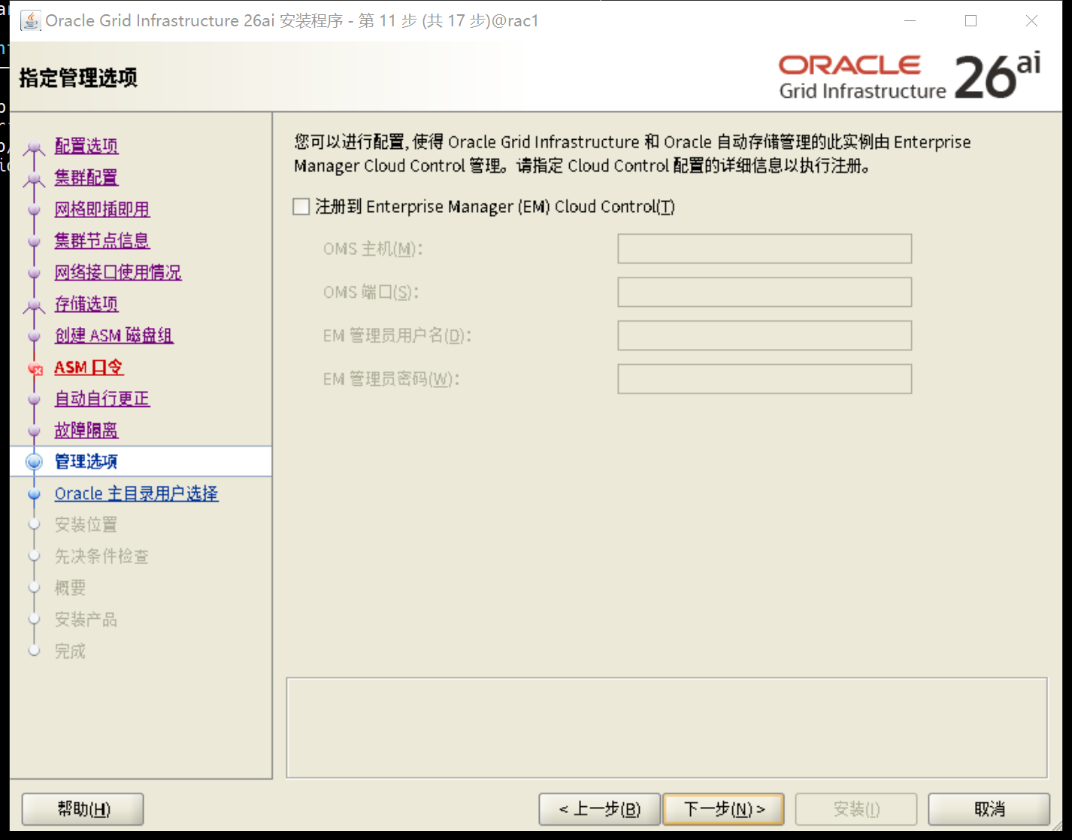Screen dimensions: 1072x840
Task: Click the 管理选项 current step bullet
Action: (x=34, y=462)
